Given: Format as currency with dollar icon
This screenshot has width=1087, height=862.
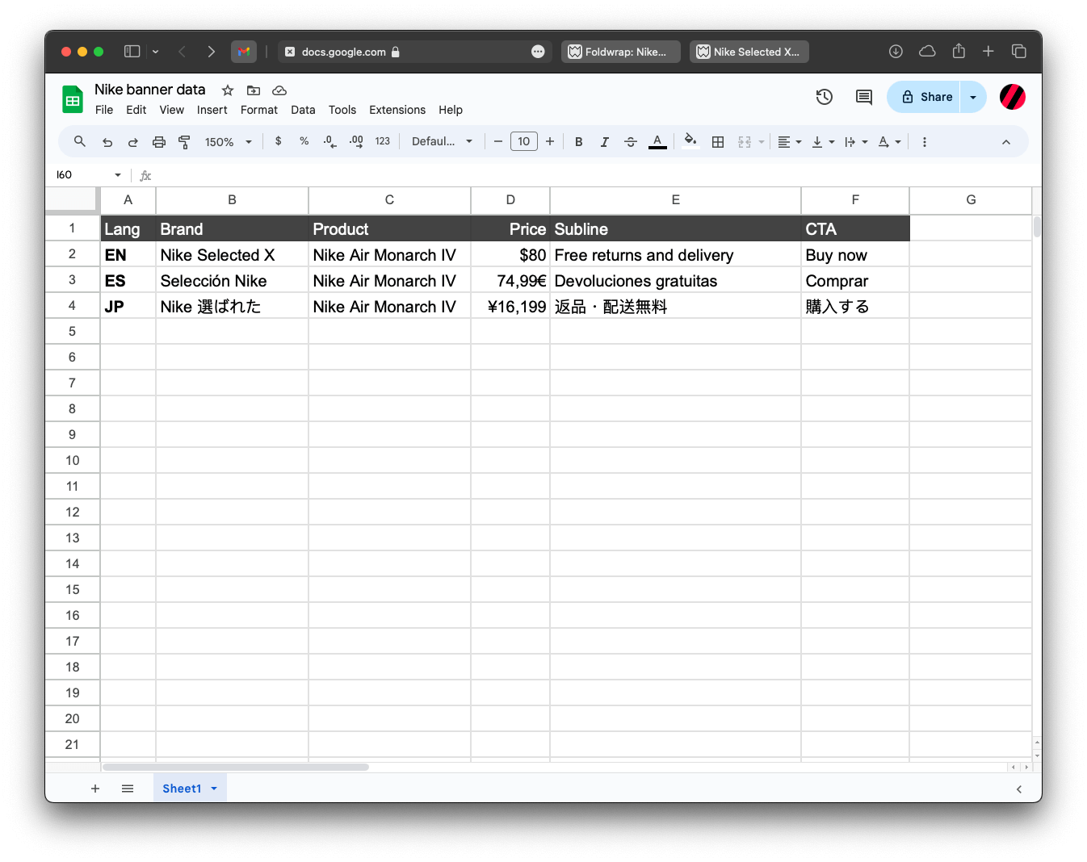Looking at the screenshot, I should point(279,141).
